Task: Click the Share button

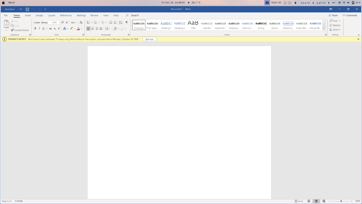Action: (333, 16)
